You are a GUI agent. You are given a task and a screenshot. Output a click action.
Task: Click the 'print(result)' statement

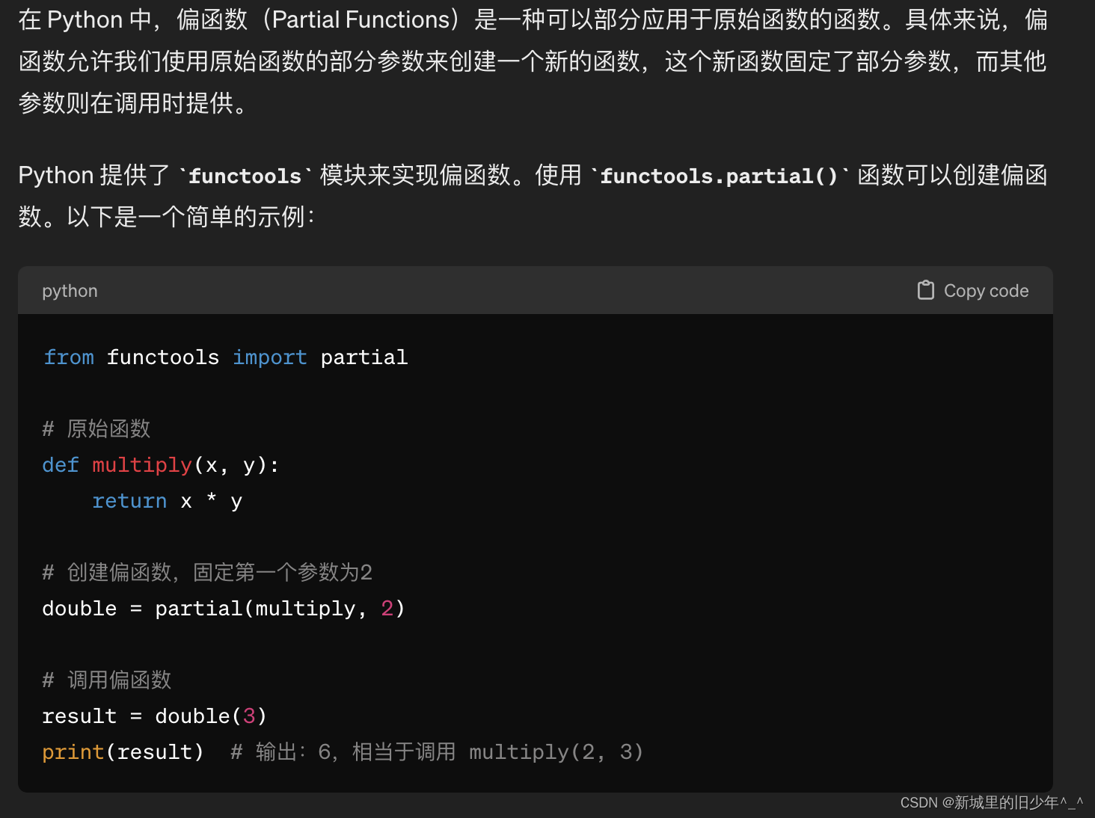click(x=123, y=752)
